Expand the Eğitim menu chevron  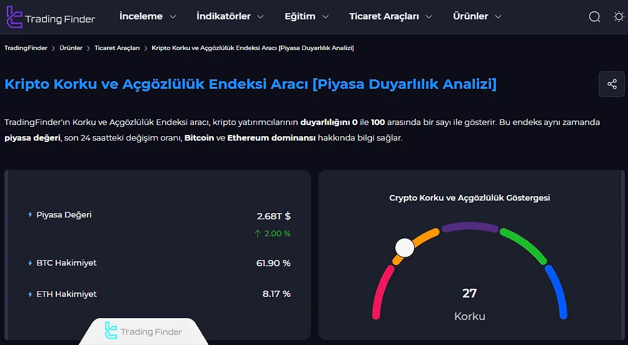click(x=326, y=17)
